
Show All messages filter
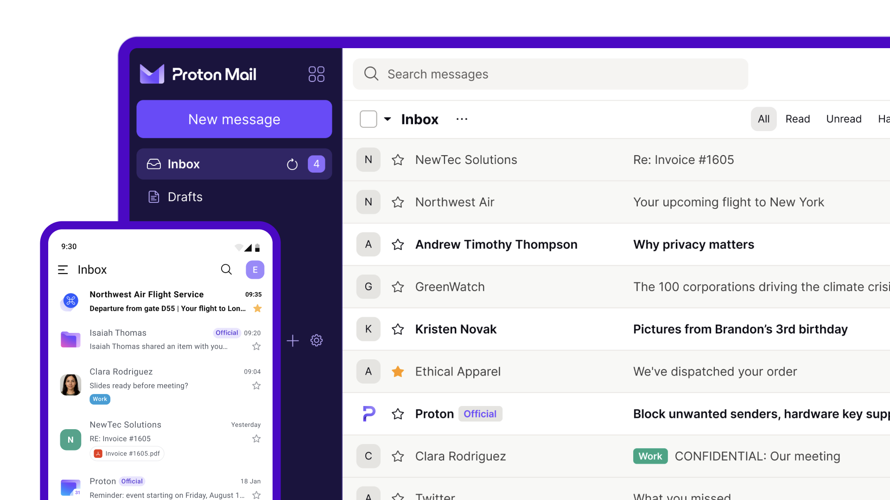tap(764, 119)
